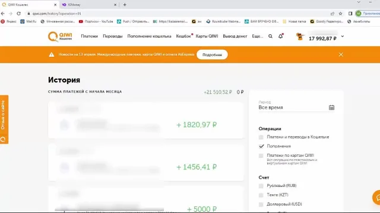Check the Платежи и переводы в Кошельке box
This screenshot has height=213, width=380.
[261, 137]
